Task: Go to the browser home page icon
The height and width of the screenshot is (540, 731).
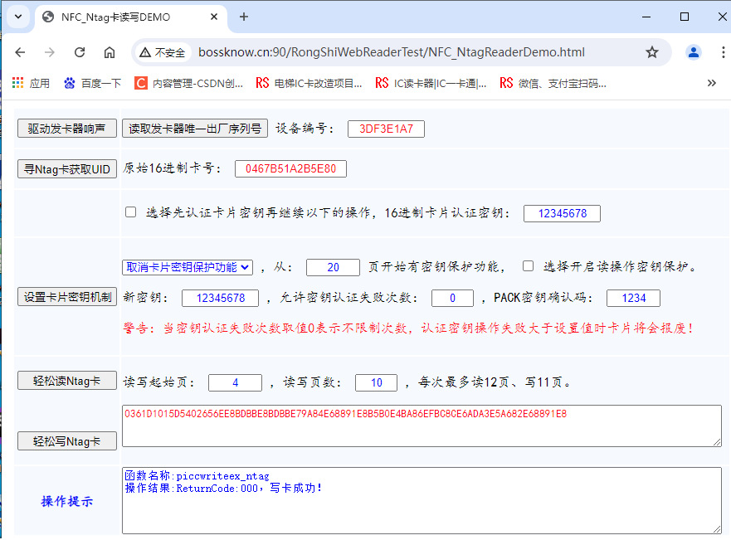Action: coord(109,52)
